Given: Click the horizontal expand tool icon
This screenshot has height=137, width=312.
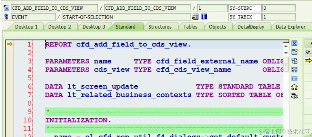Looking at the screenshot, I should click(x=294, y=78).
